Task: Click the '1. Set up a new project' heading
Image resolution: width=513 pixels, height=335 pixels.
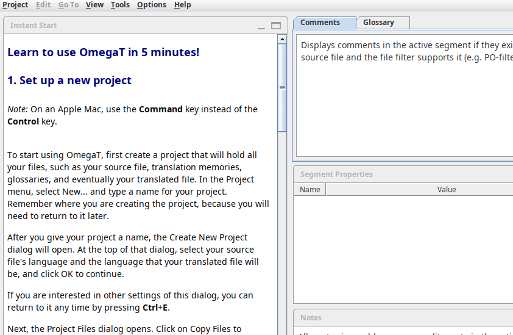Action: (69, 81)
